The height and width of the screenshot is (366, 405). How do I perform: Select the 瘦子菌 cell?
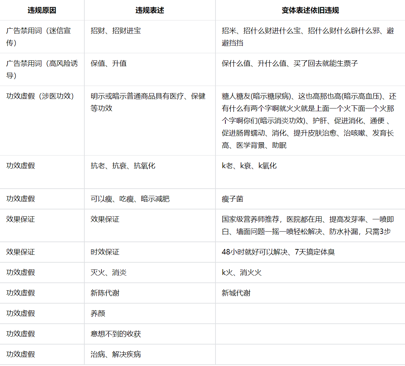point(310,199)
